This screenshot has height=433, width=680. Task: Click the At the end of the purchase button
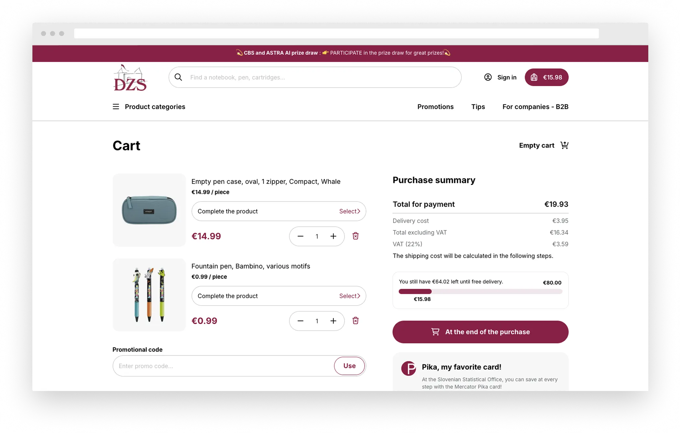[480, 332]
